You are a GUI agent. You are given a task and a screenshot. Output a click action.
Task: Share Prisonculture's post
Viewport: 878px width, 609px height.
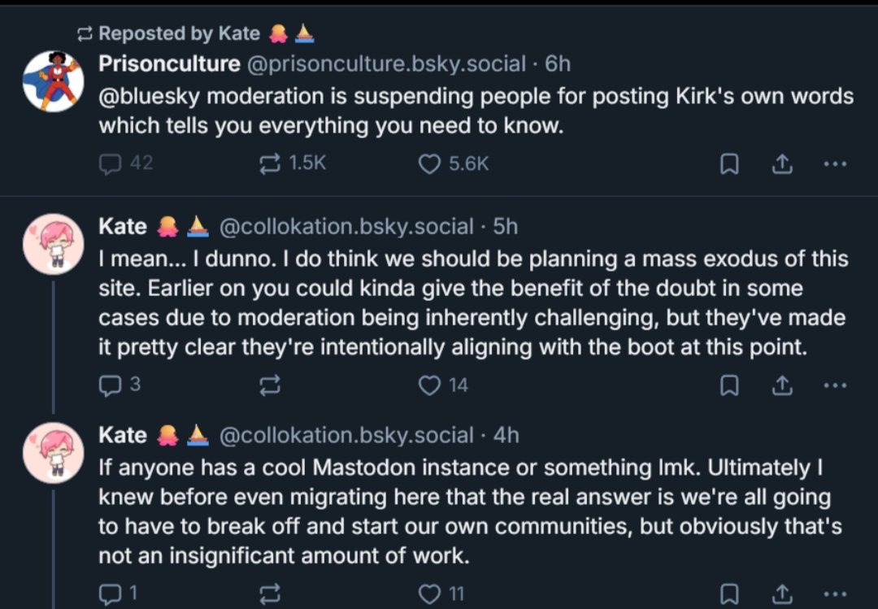point(780,164)
